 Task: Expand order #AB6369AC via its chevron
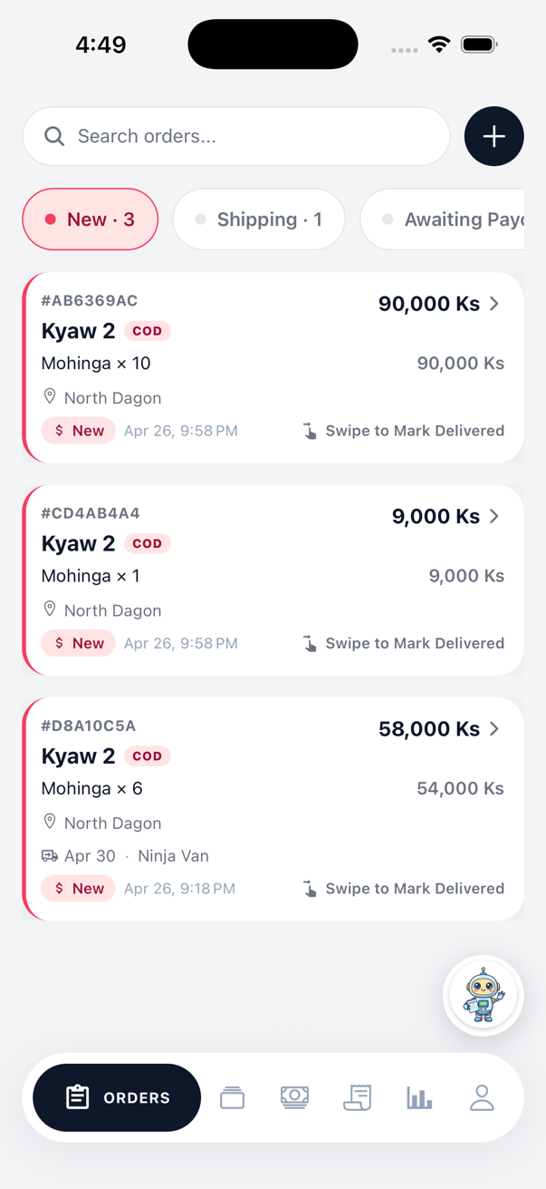tap(494, 304)
